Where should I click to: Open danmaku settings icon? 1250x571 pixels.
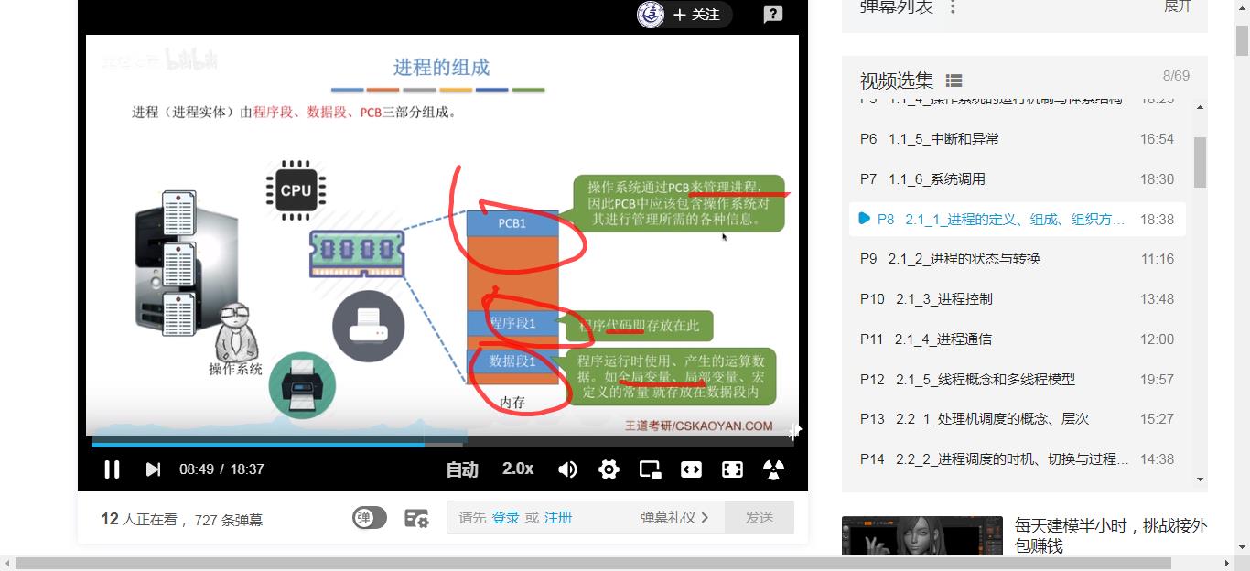(x=416, y=519)
